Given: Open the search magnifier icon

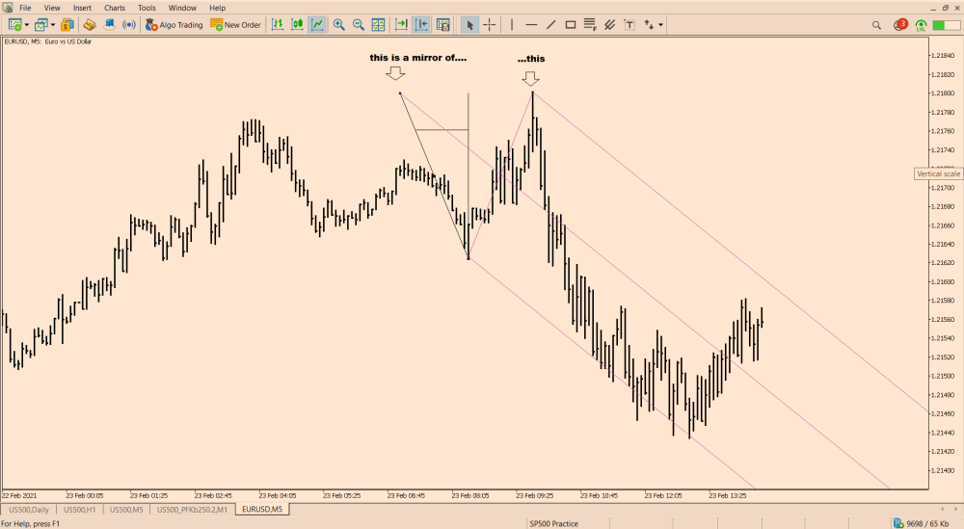Looking at the screenshot, I should (x=876, y=25).
